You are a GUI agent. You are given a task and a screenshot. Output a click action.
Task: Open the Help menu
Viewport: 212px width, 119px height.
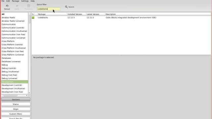pos(32,1)
